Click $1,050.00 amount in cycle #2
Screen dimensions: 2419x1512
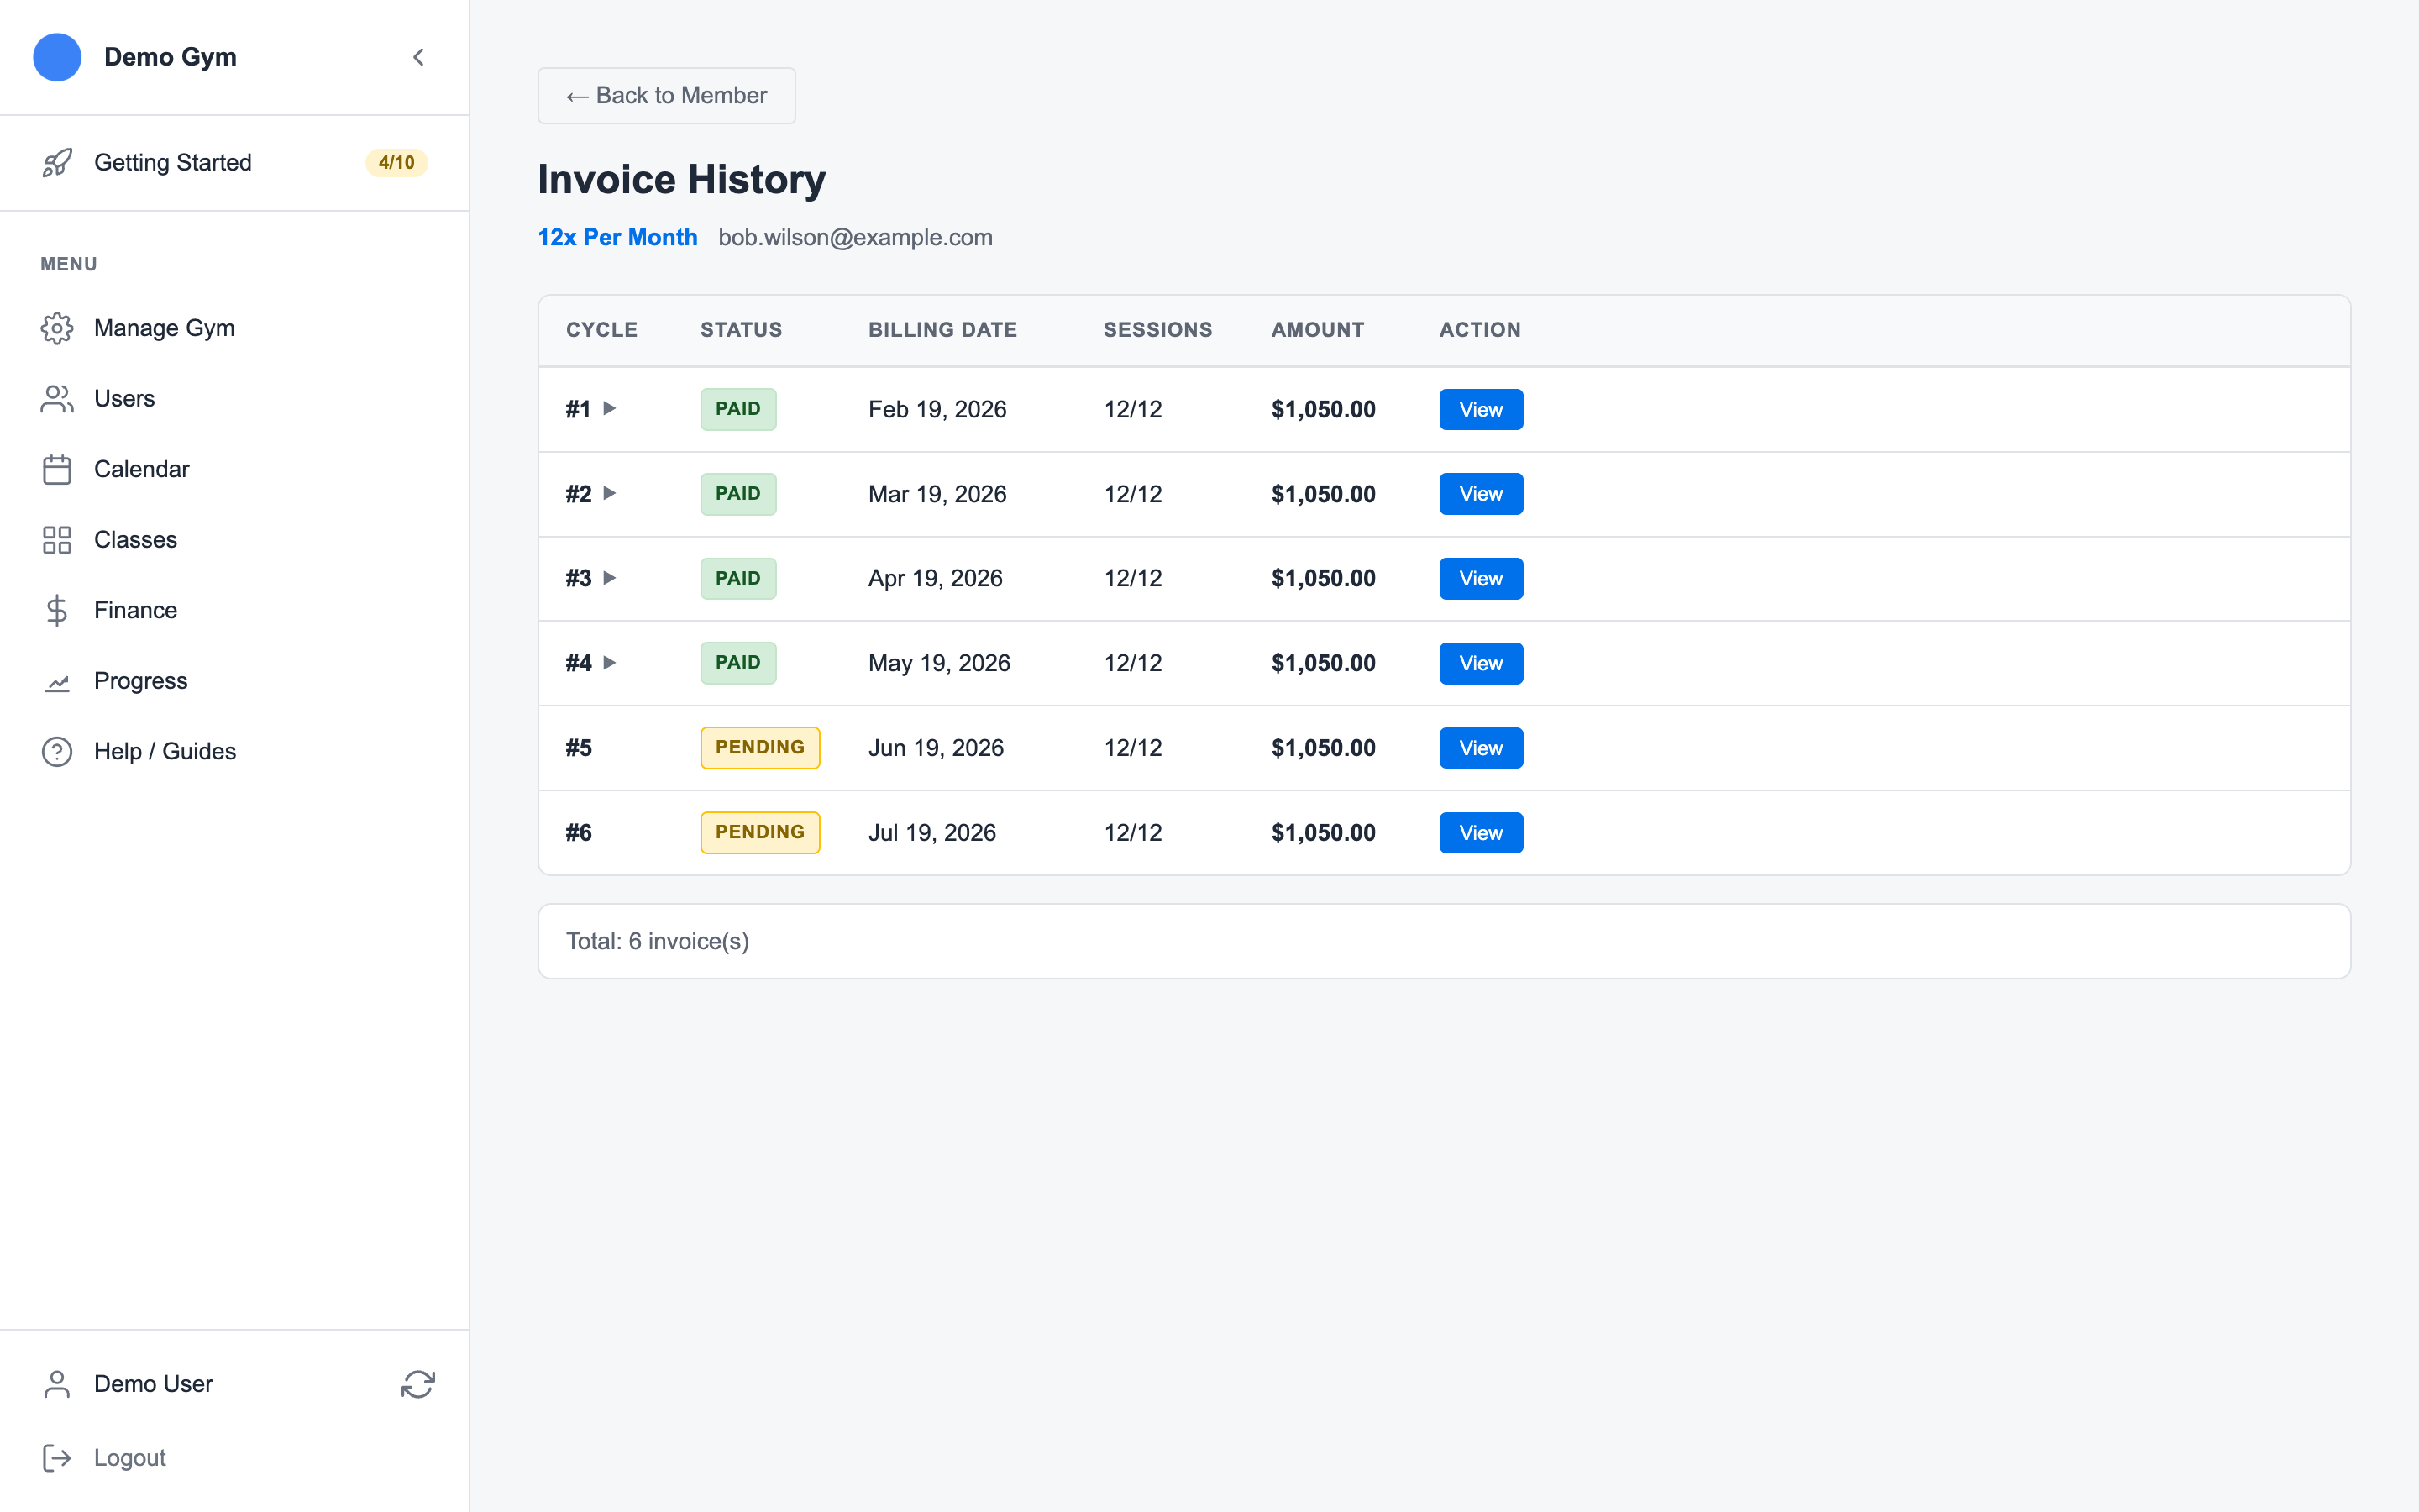pos(1324,494)
